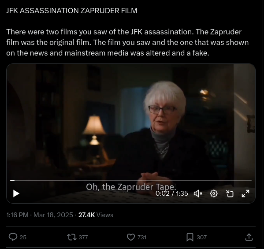Share the post via upload icon
This screenshot has width=264, height=249.
[249, 237]
